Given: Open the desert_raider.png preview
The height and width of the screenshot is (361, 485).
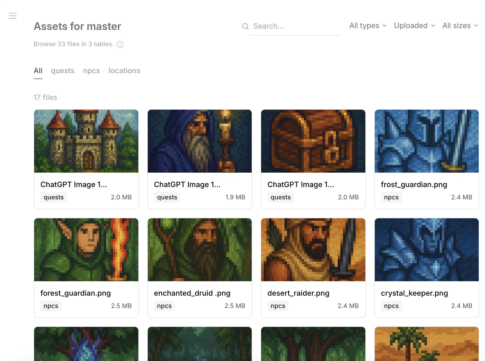Looking at the screenshot, I should pyautogui.click(x=313, y=250).
